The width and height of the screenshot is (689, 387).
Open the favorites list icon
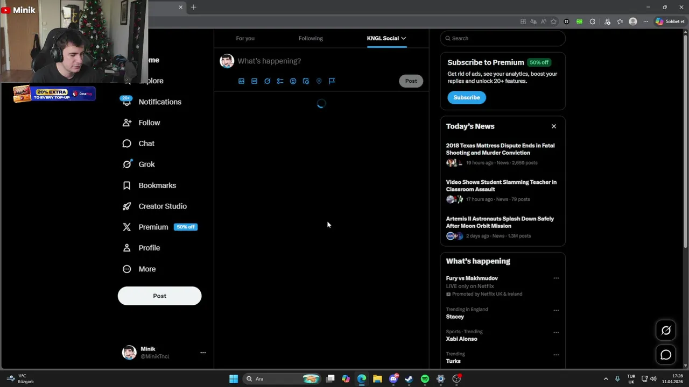tap(620, 21)
